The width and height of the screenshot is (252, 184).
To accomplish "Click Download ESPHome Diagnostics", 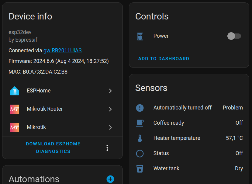I will [53, 148].
